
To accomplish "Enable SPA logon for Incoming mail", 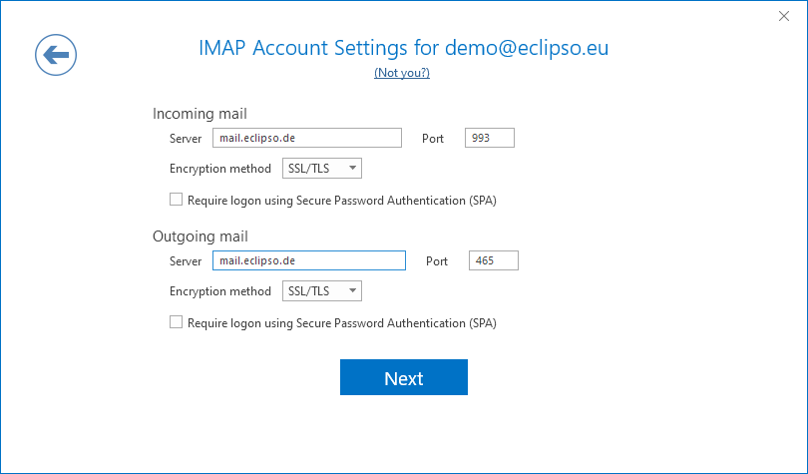I will click(177, 200).
